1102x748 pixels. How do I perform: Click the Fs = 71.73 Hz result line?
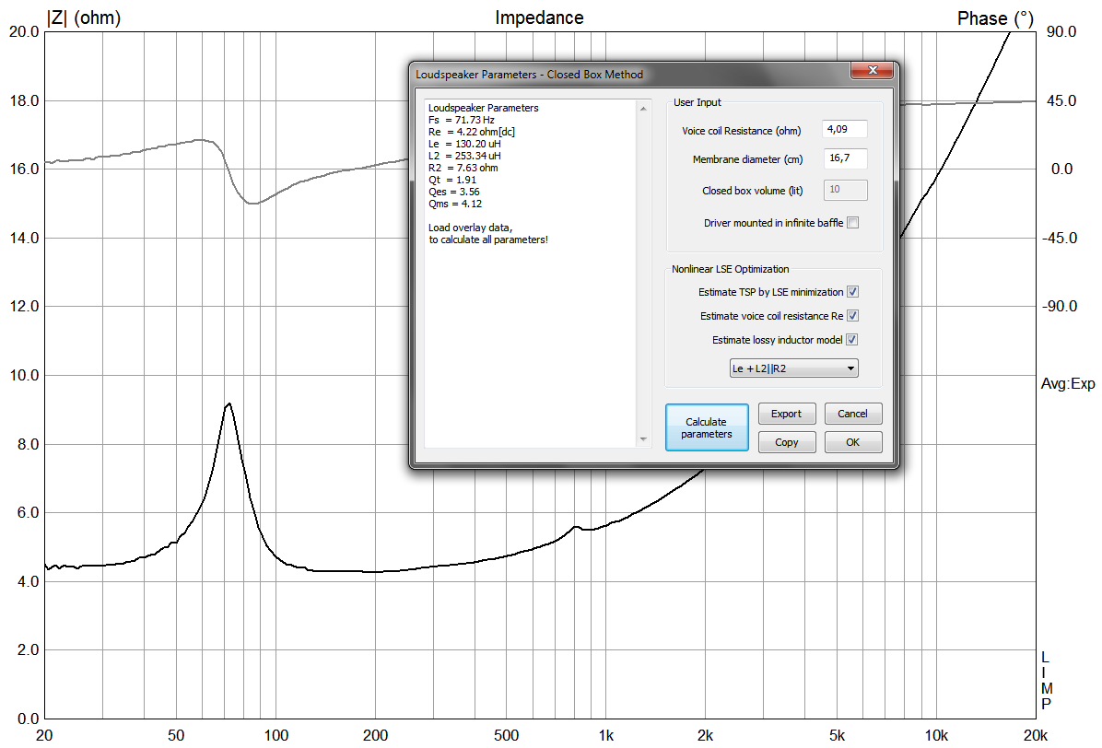[x=461, y=120]
